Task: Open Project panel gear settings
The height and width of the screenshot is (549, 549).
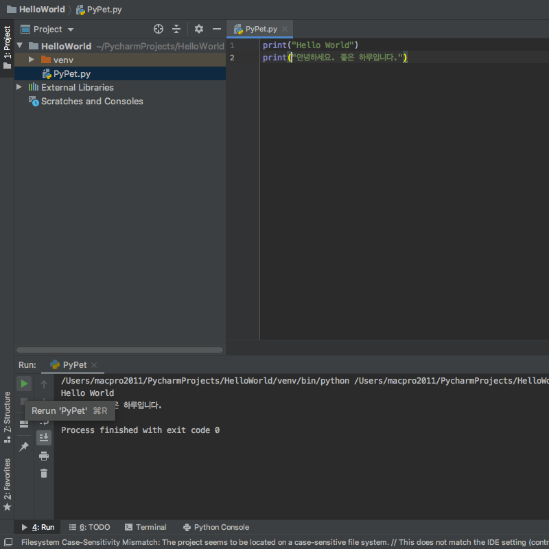Action: (x=198, y=29)
